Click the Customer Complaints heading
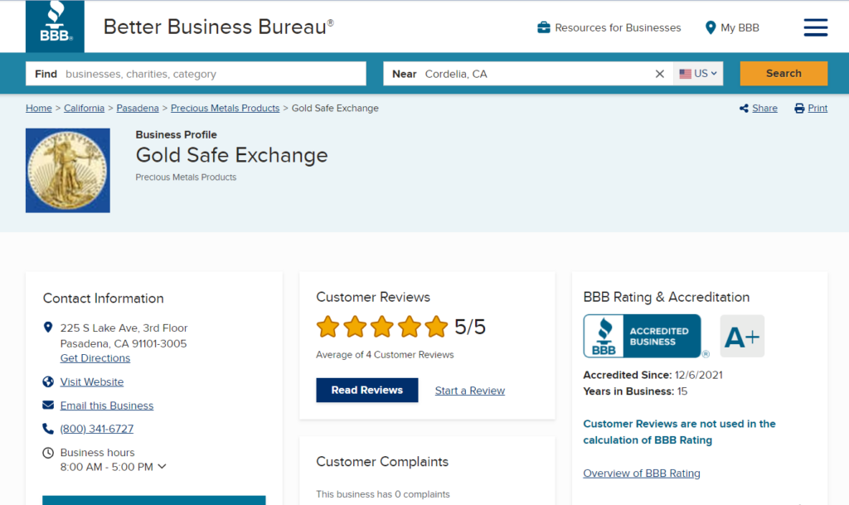The image size is (849, 505). (382, 462)
